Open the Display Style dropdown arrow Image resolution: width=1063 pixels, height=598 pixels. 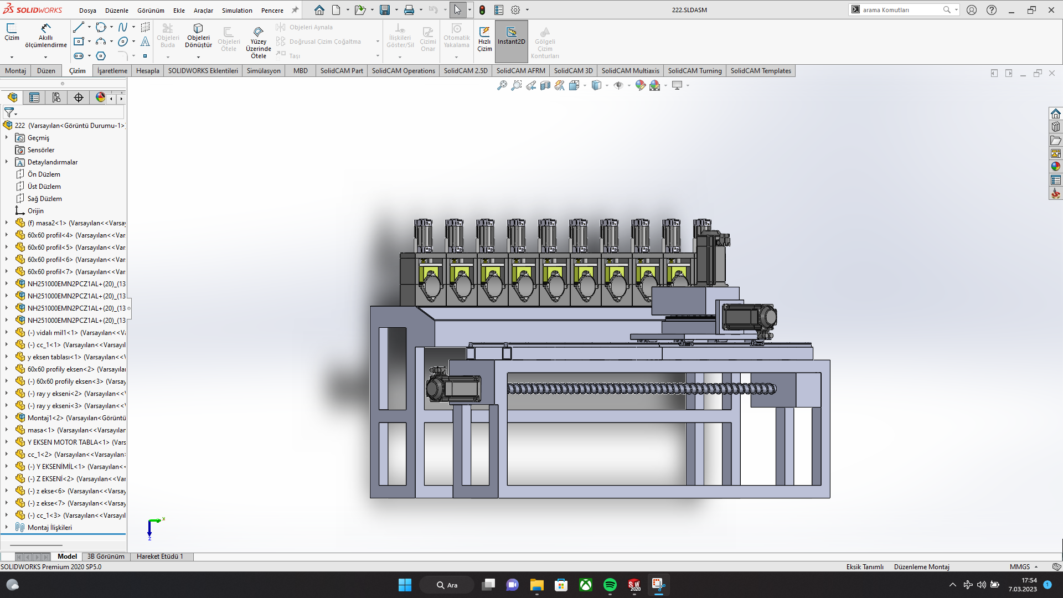tap(607, 85)
